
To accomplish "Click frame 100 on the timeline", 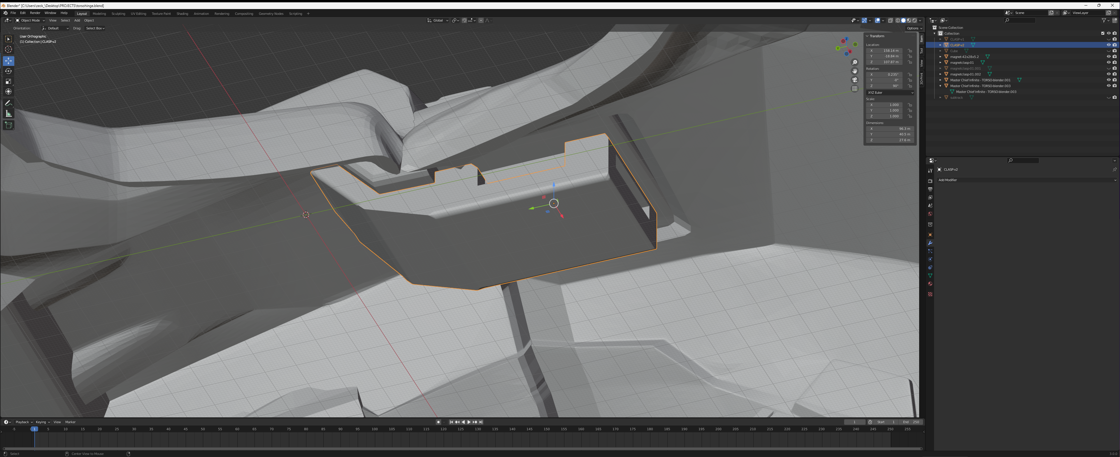I will tap(374, 429).
